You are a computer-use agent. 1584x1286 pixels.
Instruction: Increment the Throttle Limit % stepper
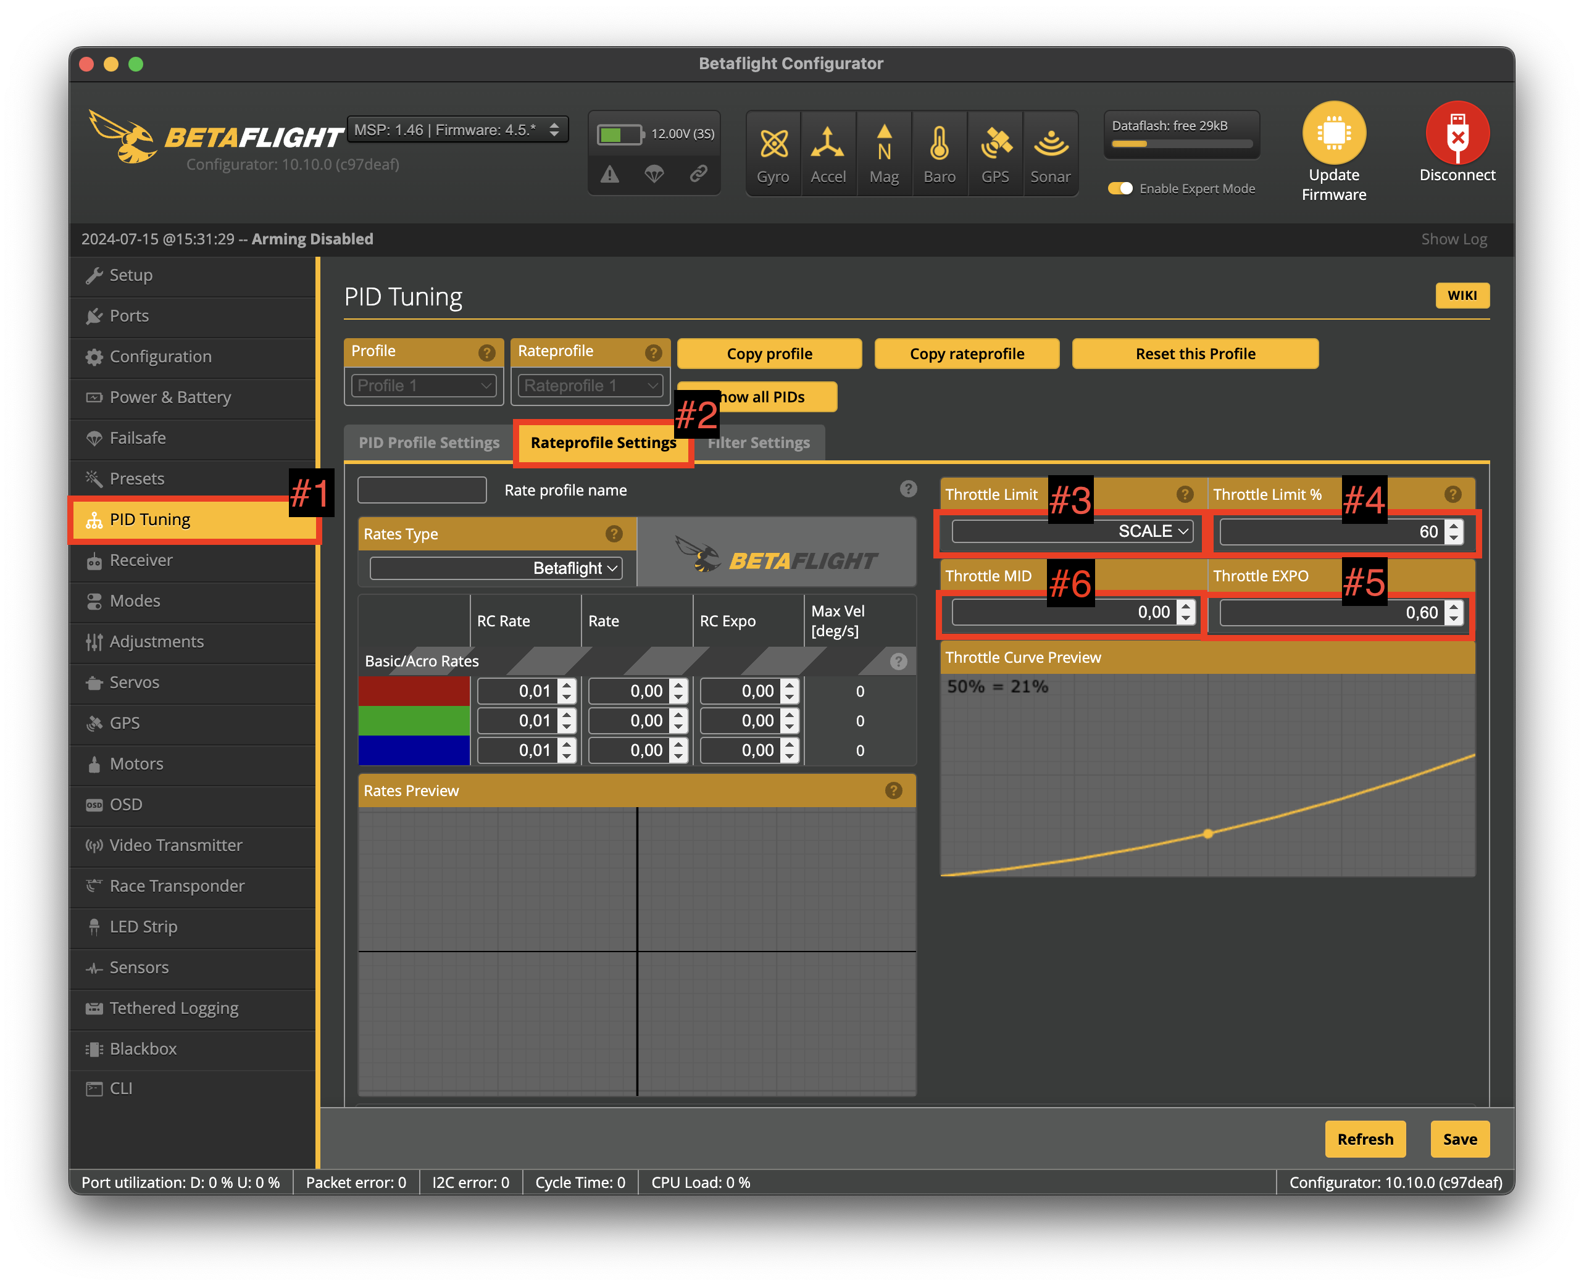click(x=1454, y=525)
